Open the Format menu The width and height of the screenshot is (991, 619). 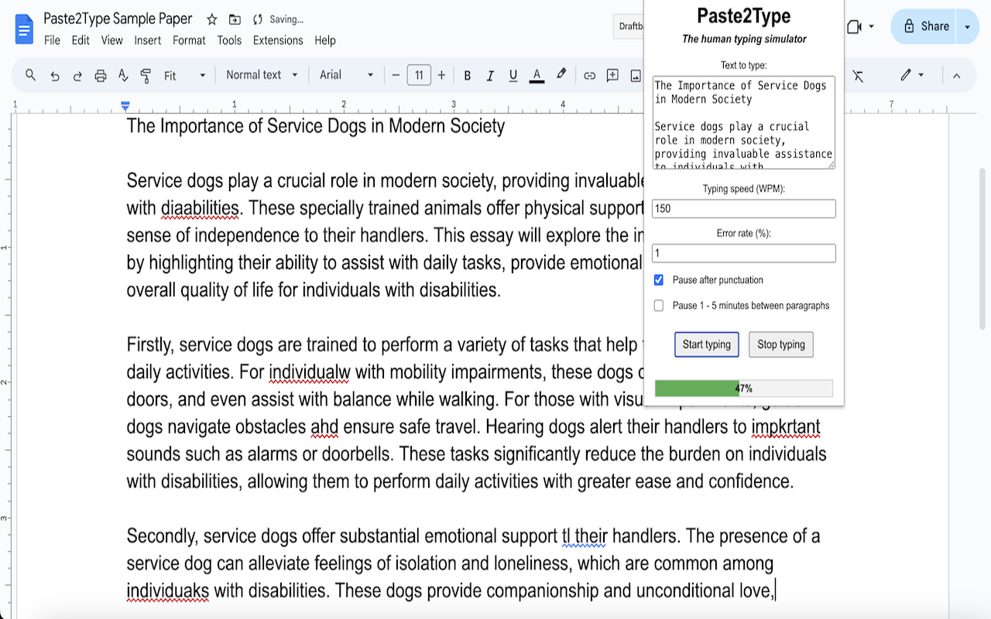[189, 40]
